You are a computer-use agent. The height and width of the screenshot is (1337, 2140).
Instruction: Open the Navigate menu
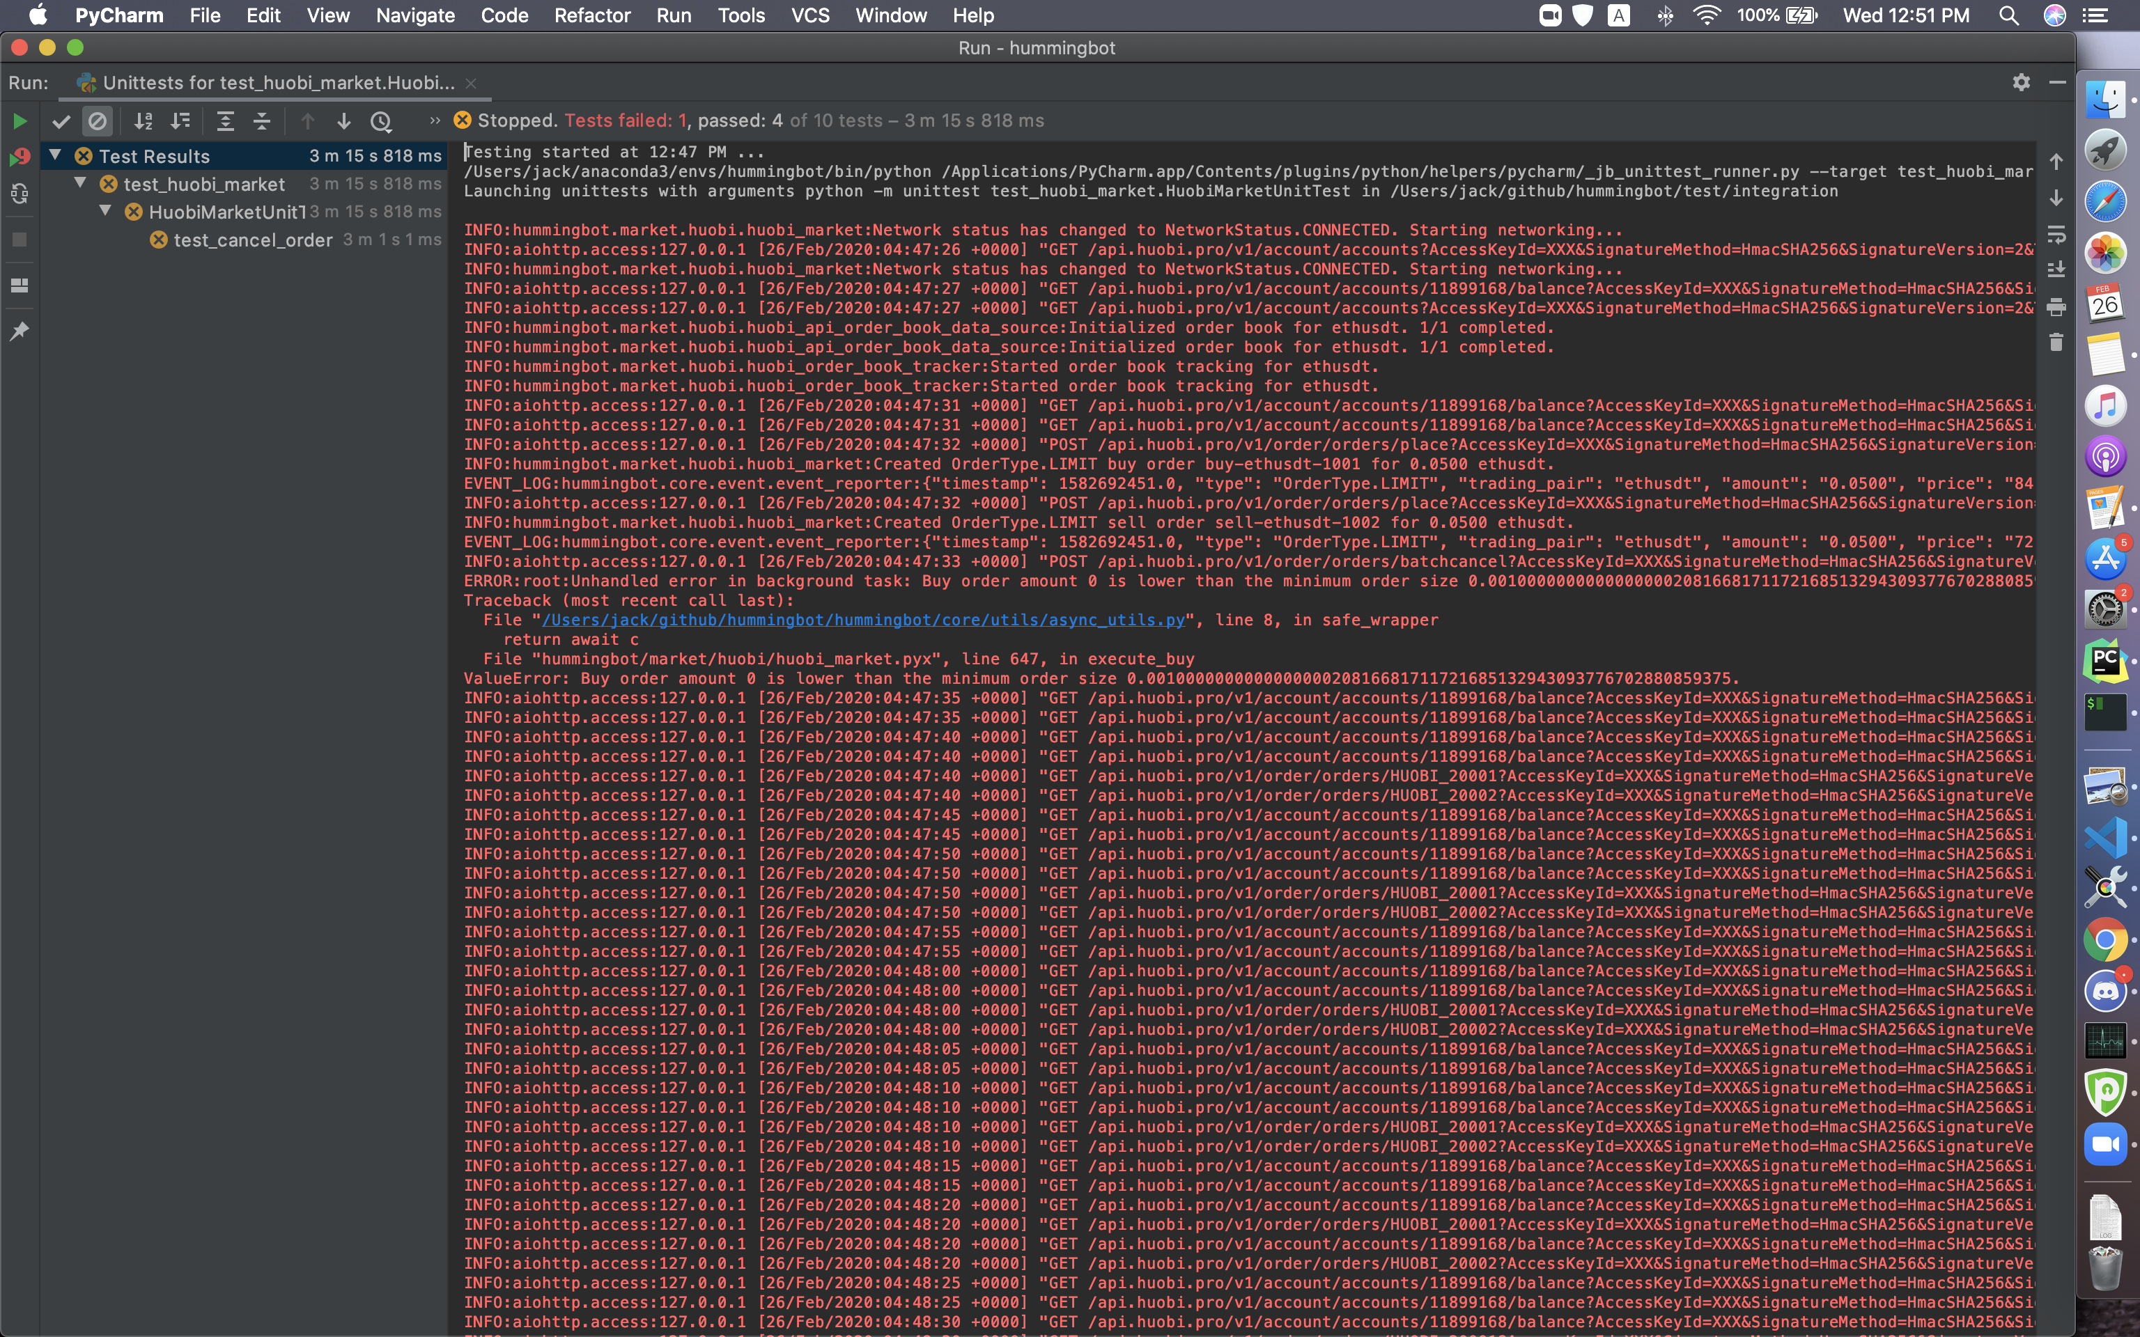(414, 15)
